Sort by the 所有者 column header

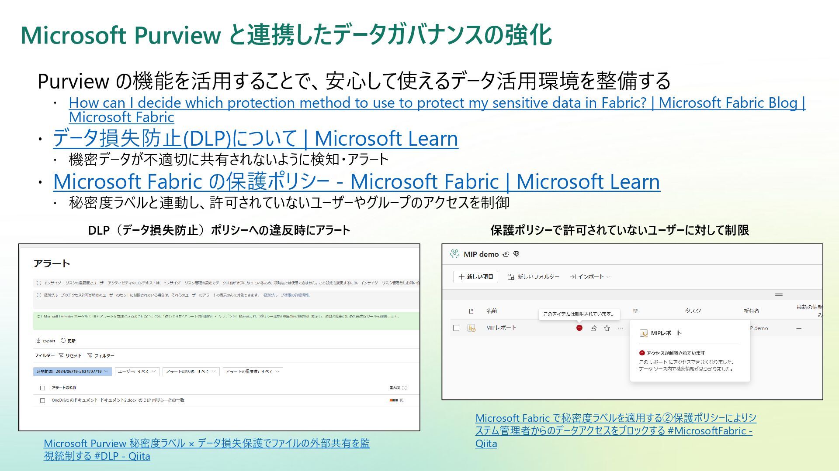pos(752,311)
